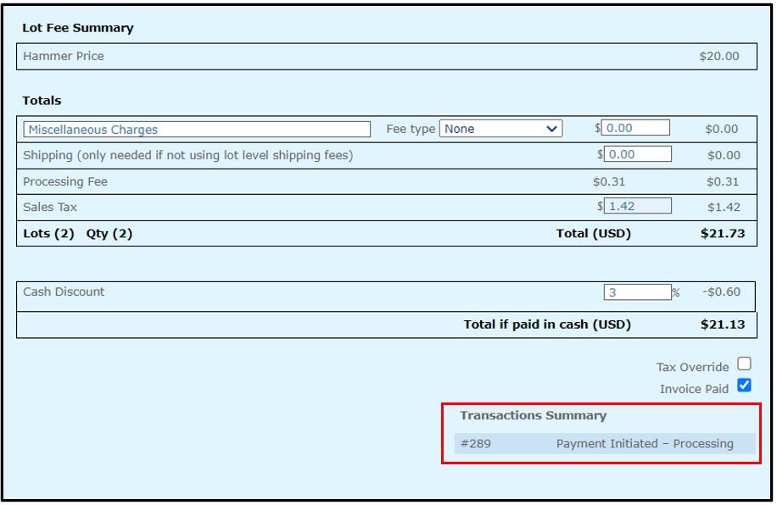Toggle the Tax Override checkbox
Viewport: 777px width, 505px height.
tap(744, 363)
